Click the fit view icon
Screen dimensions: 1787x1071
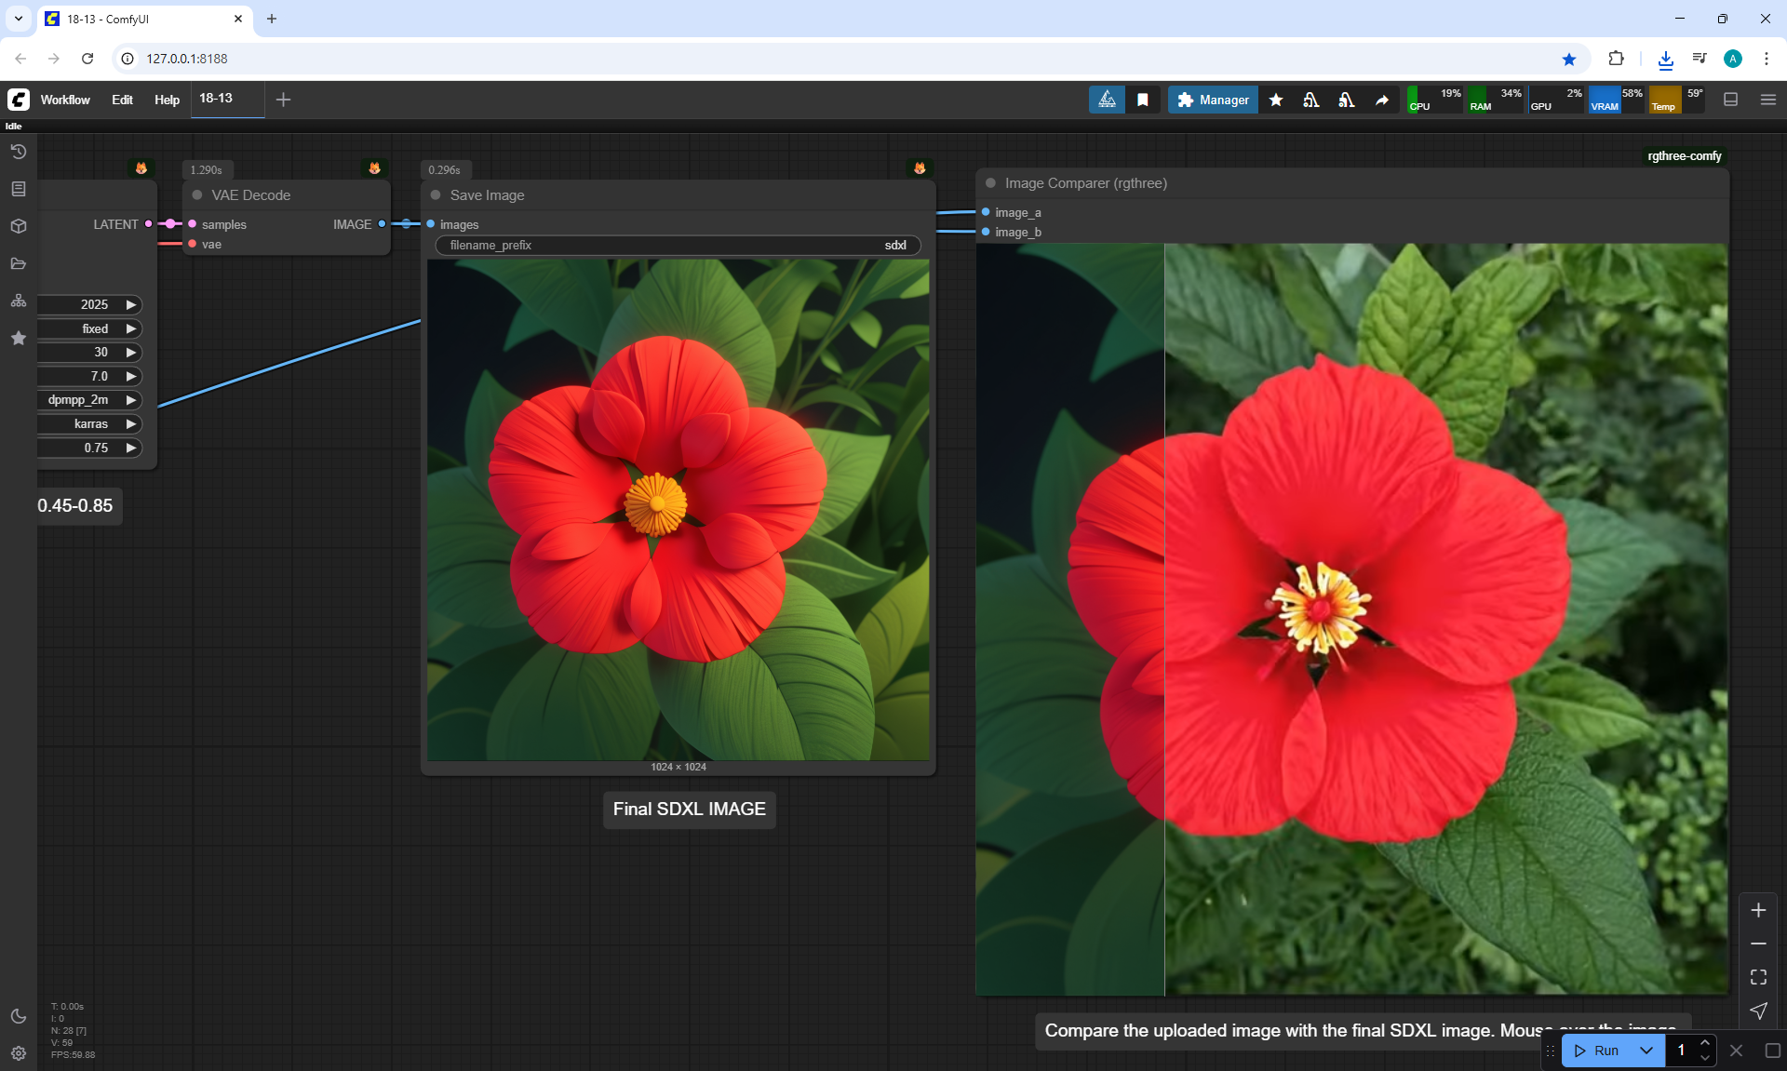point(1758,977)
